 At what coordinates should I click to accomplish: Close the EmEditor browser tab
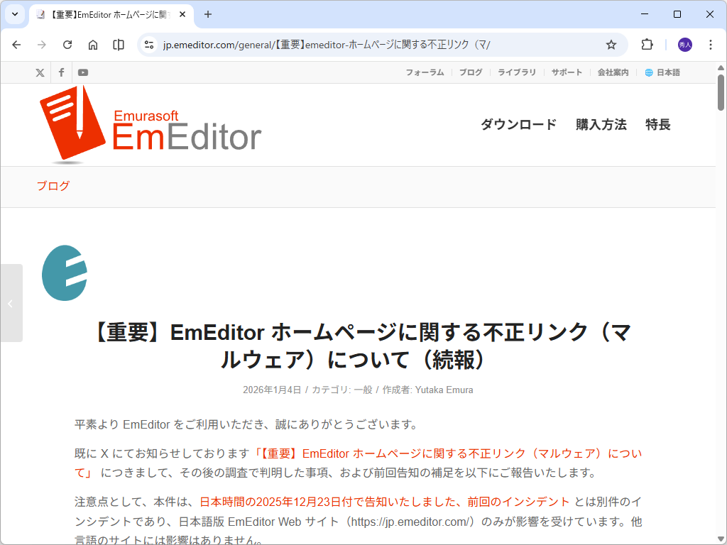click(182, 14)
